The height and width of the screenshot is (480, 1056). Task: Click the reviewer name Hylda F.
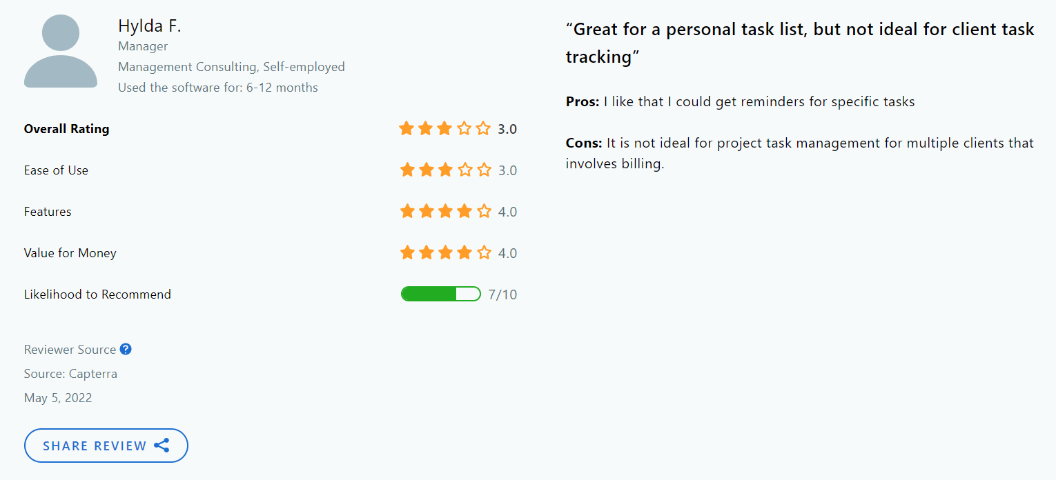[x=150, y=25]
